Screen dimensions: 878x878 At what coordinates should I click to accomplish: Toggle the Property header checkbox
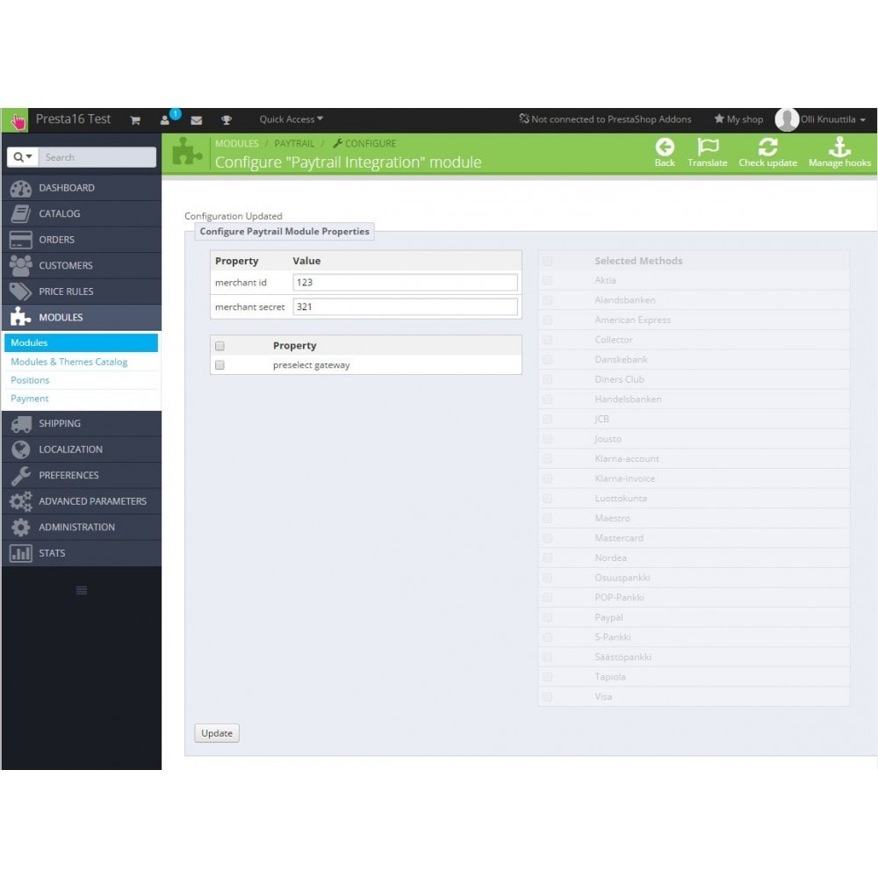(220, 346)
